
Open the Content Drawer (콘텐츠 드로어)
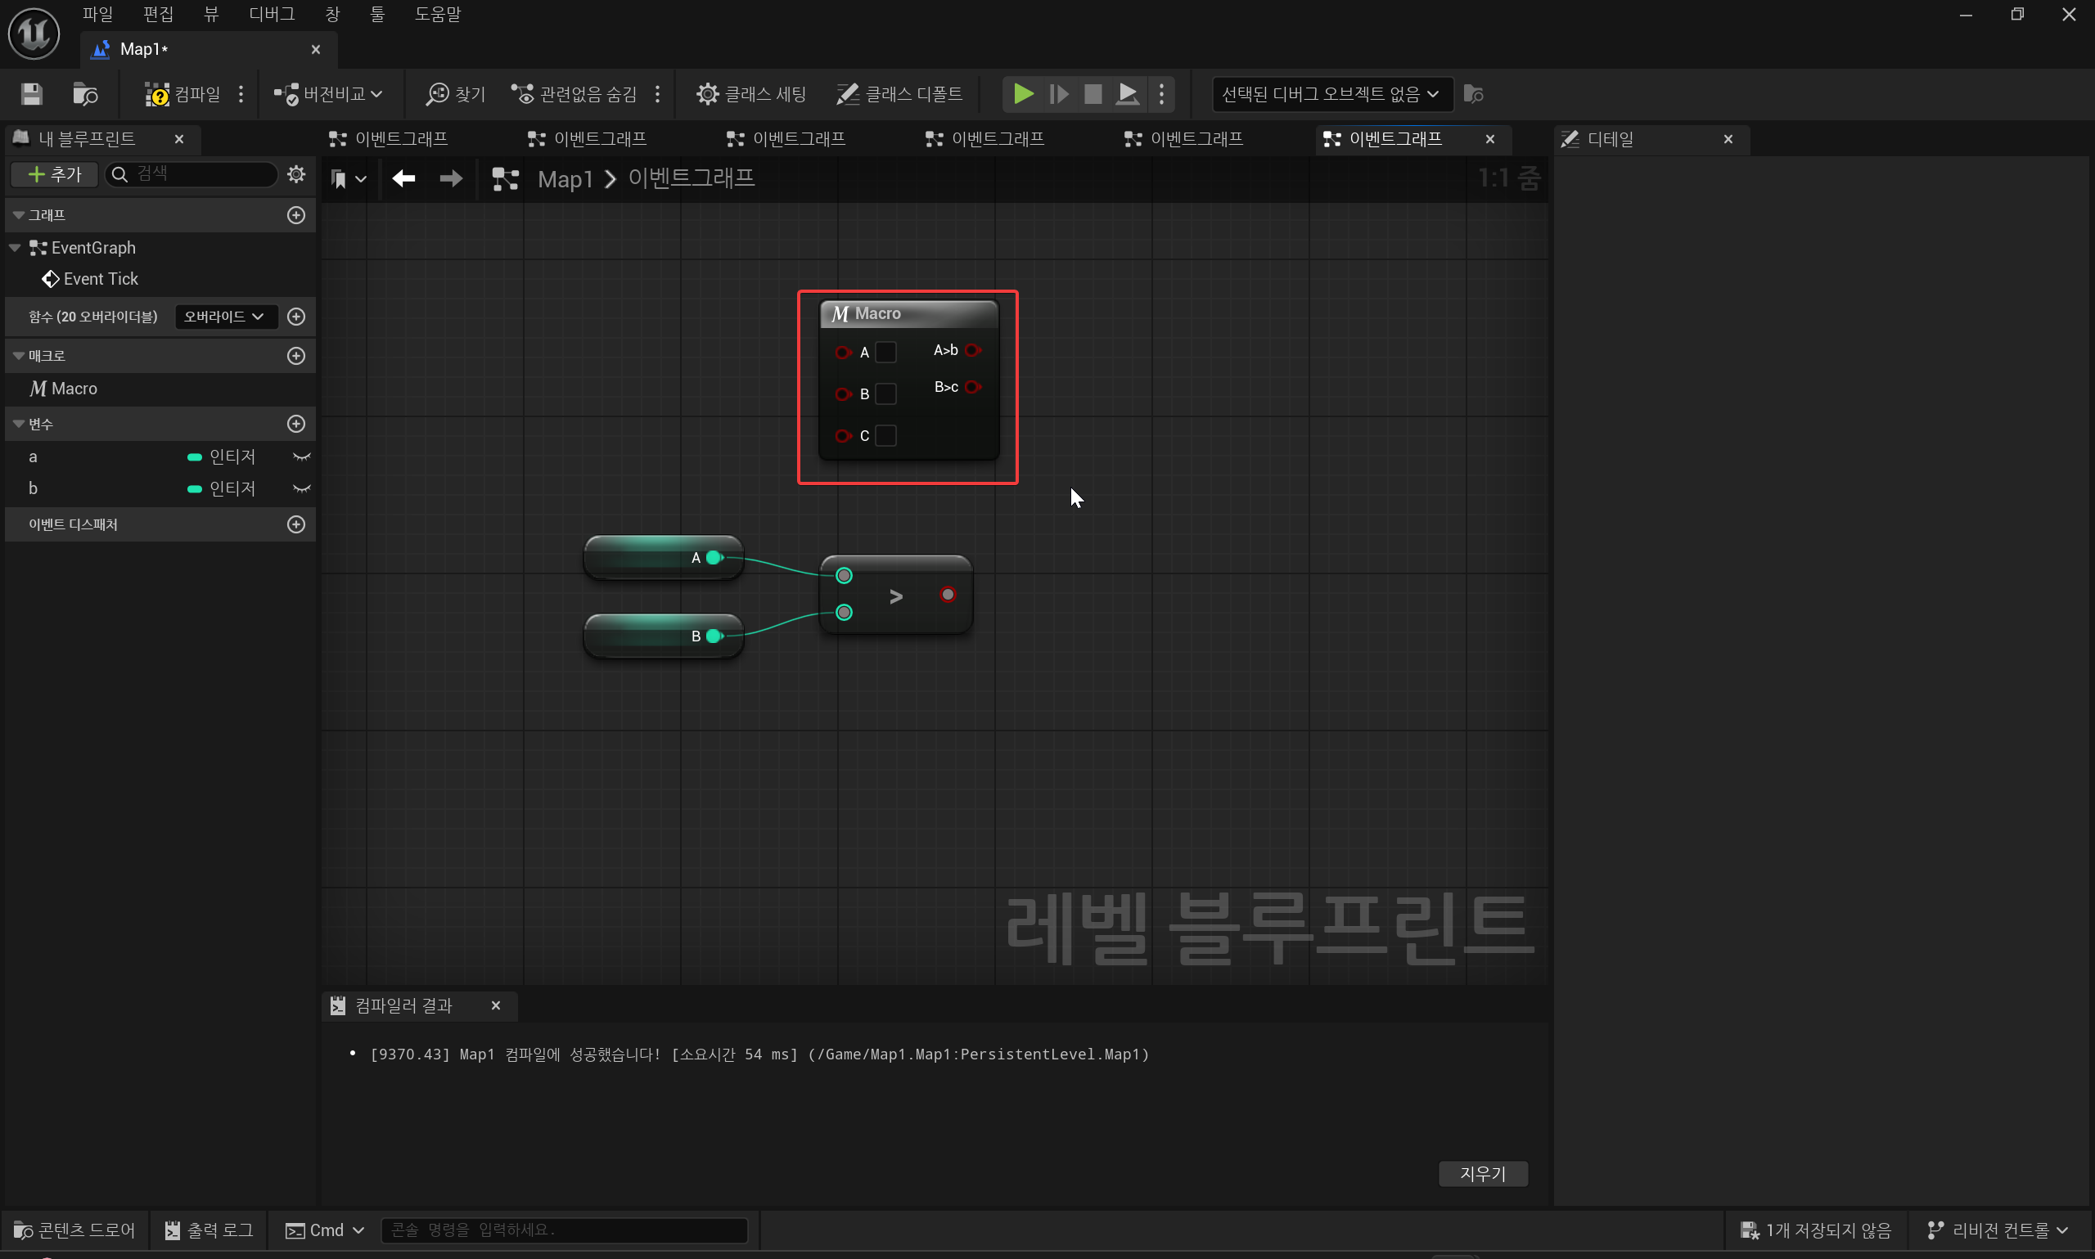point(74,1230)
